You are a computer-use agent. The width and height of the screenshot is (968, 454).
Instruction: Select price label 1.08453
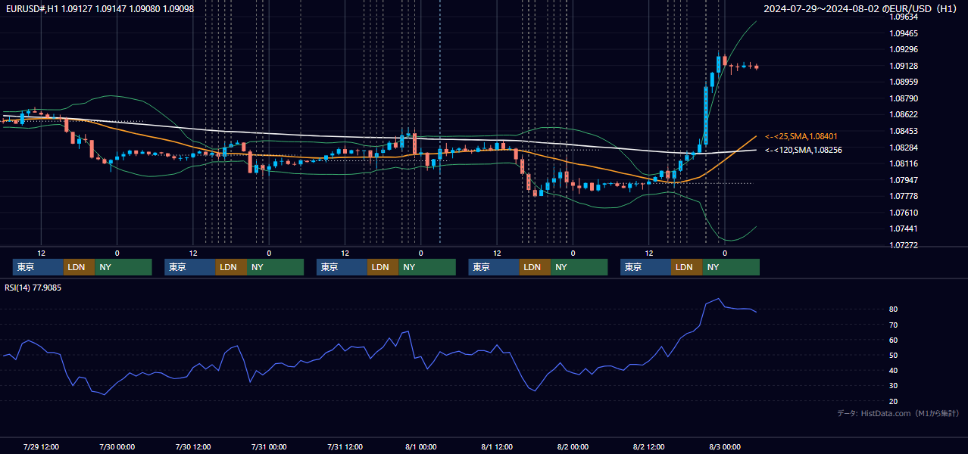tap(904, 131)
